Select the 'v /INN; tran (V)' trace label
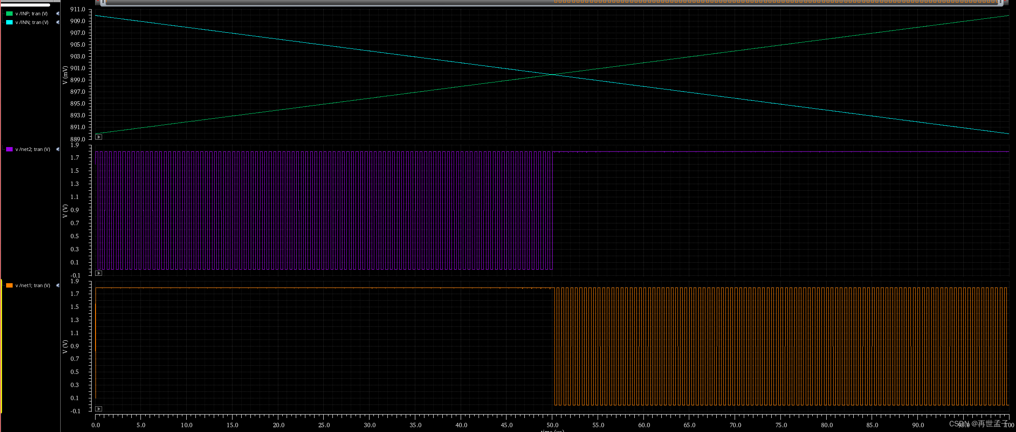The height and width of the screenshot is (432, 1016). [32, 22]
